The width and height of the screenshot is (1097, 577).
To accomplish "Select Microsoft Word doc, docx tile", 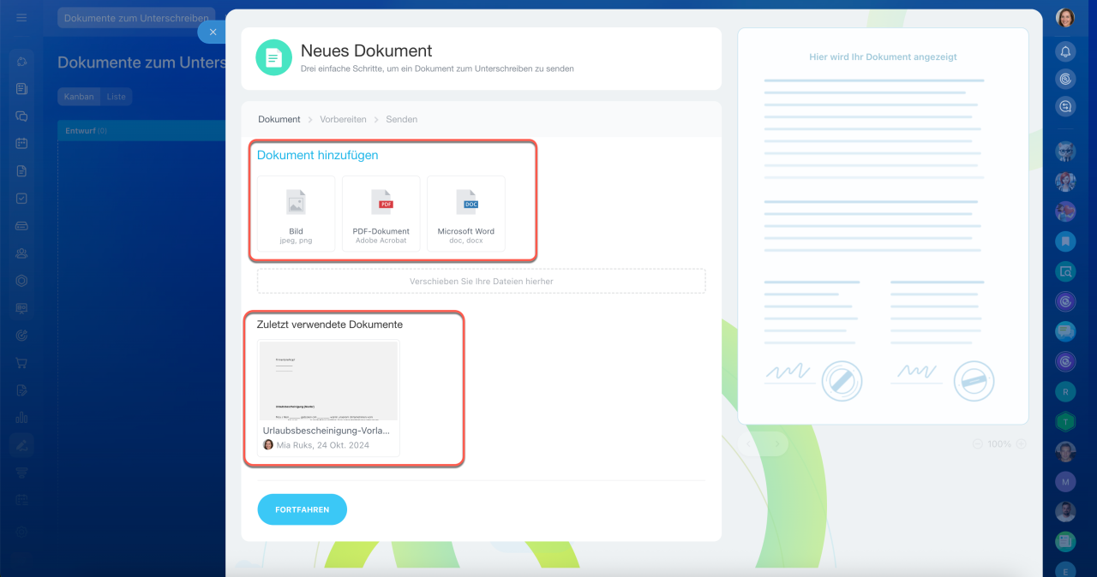I will [466, 213].
